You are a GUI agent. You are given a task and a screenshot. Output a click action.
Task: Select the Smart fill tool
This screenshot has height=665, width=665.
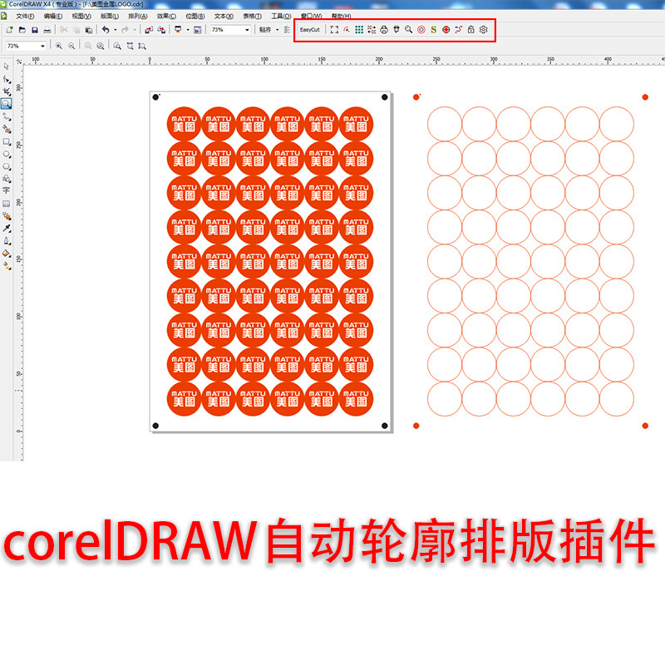[x=7, y=129]
